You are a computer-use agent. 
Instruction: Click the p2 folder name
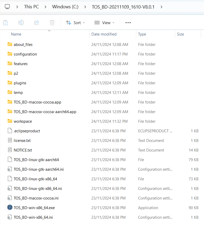[x=16, y=73]
